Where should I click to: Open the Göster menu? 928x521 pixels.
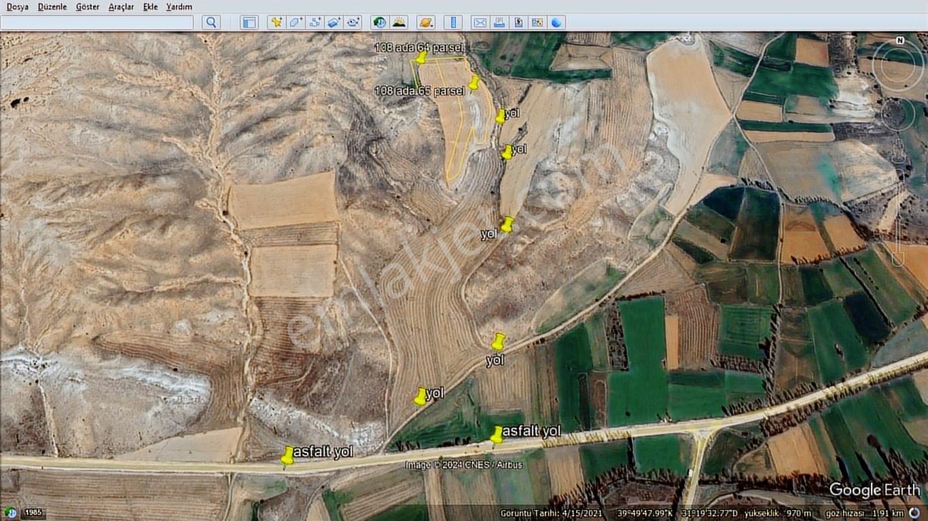88,7
